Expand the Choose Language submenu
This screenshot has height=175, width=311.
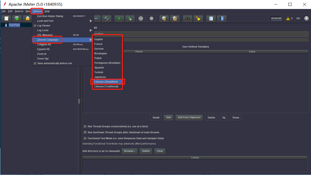click(63, 40)
